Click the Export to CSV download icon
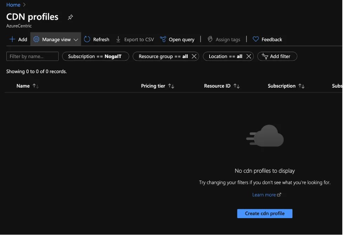This screenshot has width=343, height=235. pos(118,39)
